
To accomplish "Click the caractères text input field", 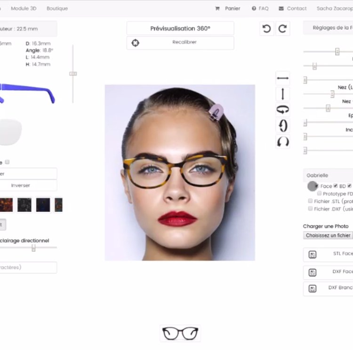I will click(28, 267).
